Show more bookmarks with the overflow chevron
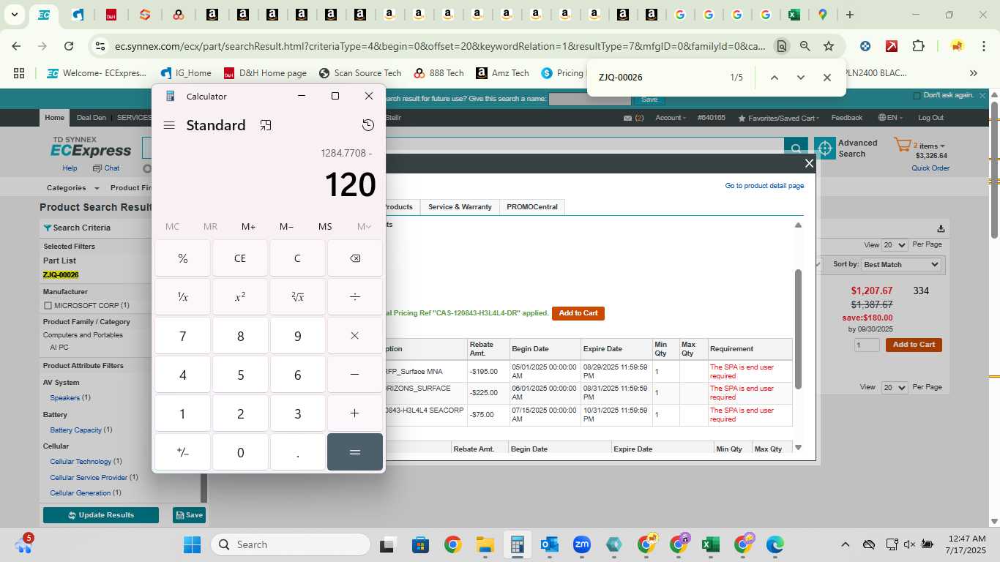Image resolution: width=1000 pixels, height=562 pixels. (x=973, y=73)
